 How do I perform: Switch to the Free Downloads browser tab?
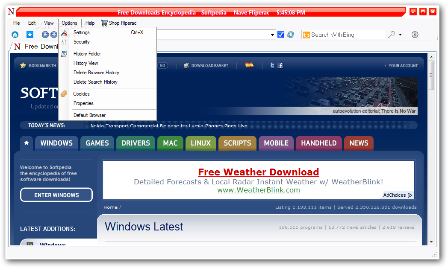pos(35,47)
